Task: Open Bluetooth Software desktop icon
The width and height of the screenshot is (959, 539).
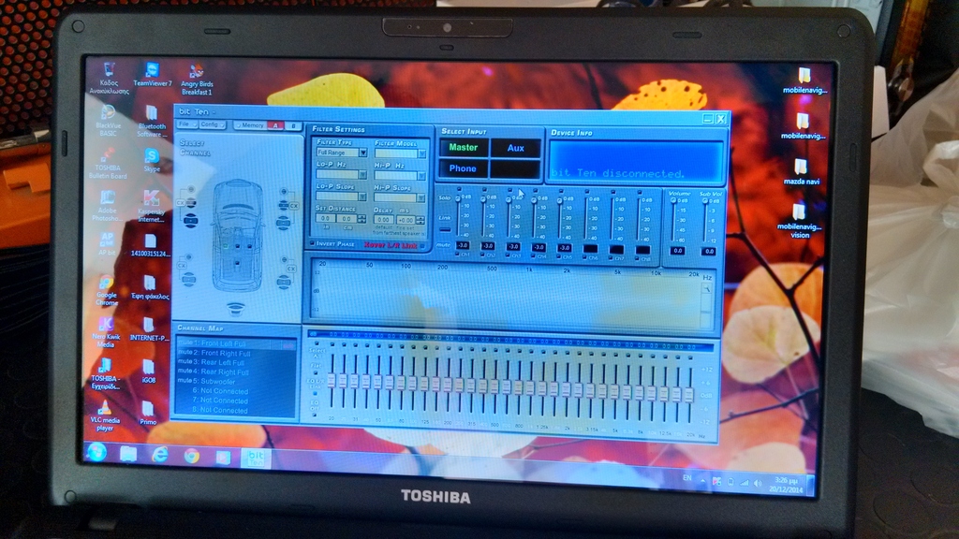Action: pos(151,121)
